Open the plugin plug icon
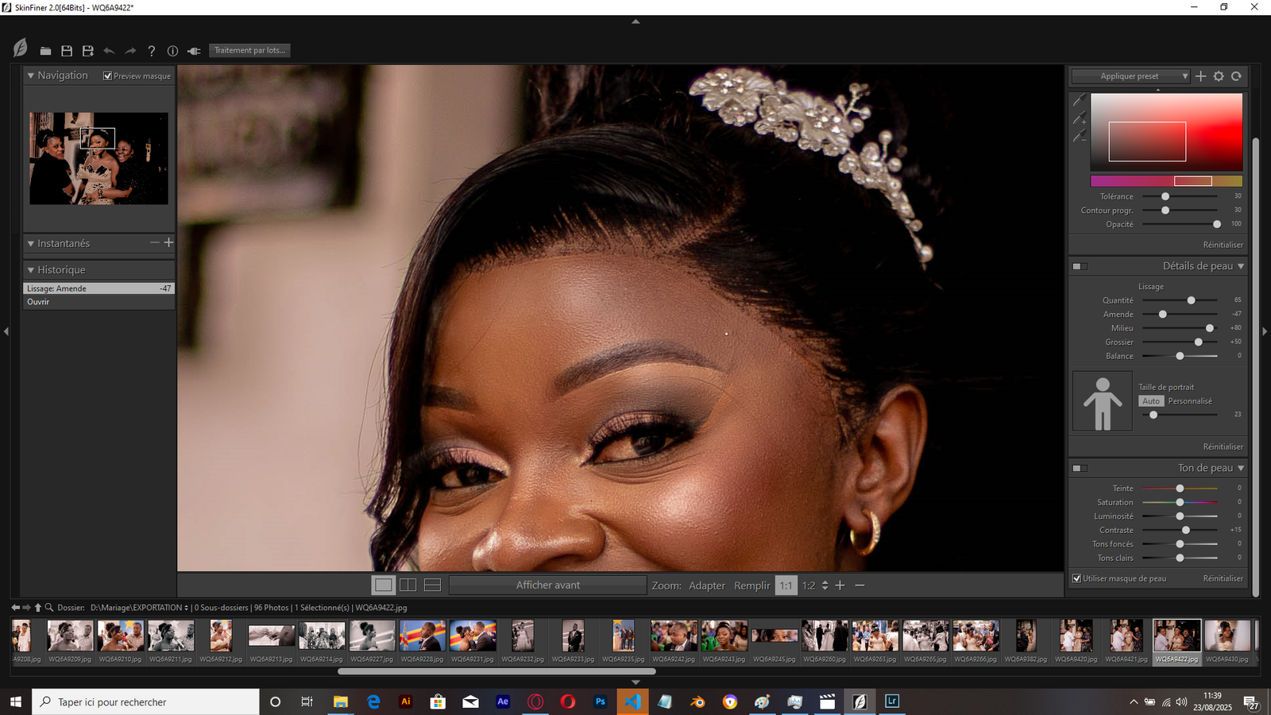The height and width of the screenshot is (715, 1271). tap(194, 51)
